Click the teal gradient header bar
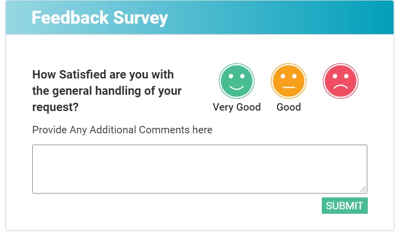This screenshot has height=234, width=399. click(199, 17)
